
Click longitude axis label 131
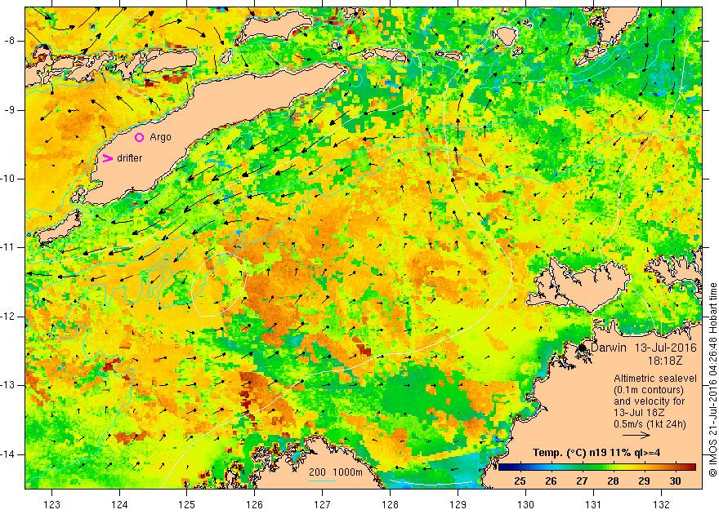point(593,504)
